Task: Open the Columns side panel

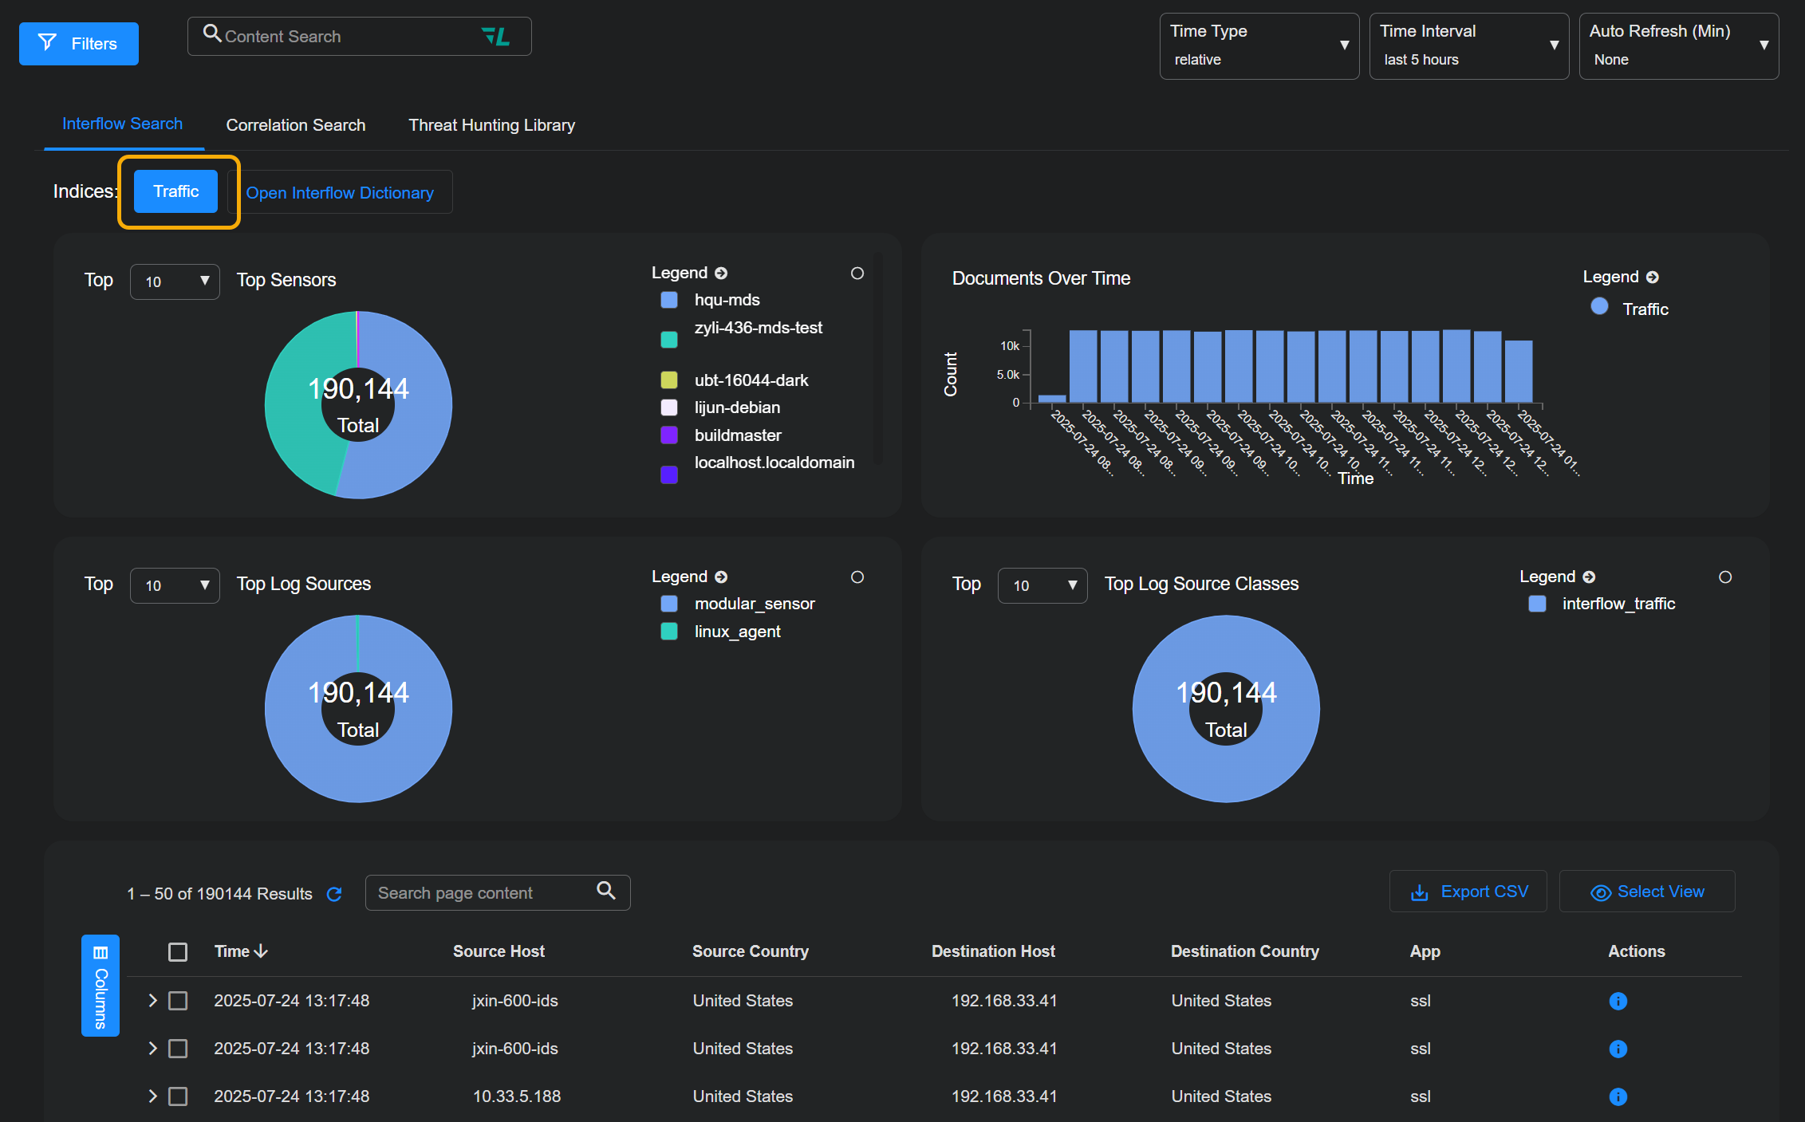Action: tap(100, 985)
